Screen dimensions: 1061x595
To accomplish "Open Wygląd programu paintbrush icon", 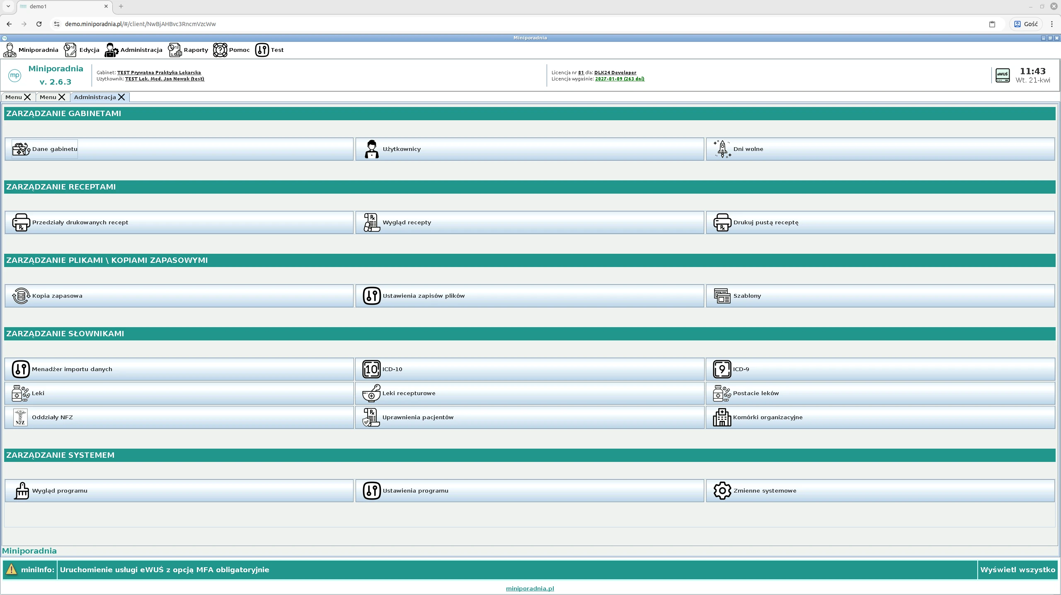I will click(21, 491).
